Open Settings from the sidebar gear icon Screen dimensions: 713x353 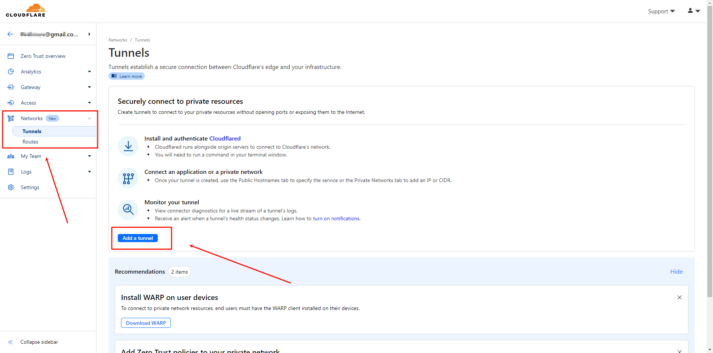click(11, 187)
